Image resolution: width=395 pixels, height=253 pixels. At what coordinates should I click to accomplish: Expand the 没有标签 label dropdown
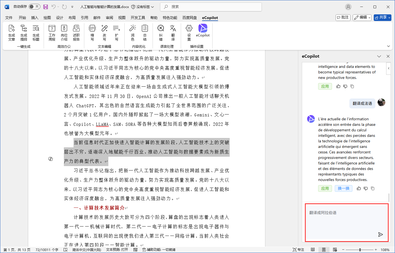[143, 7]
